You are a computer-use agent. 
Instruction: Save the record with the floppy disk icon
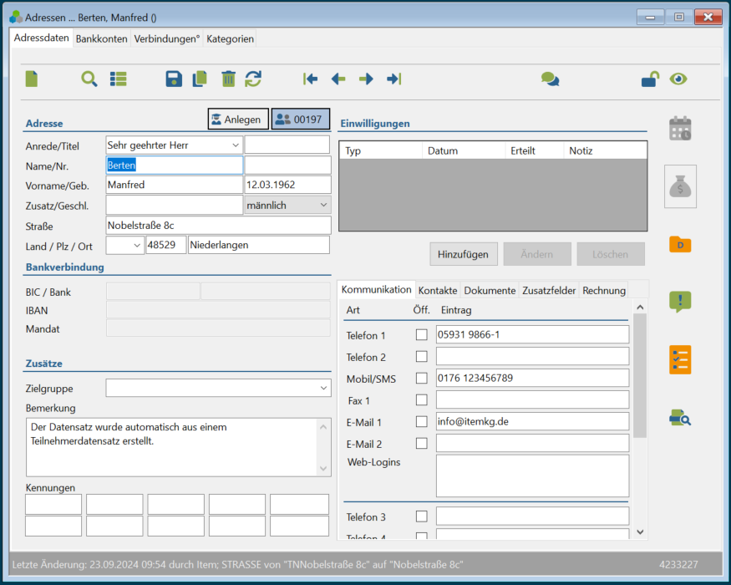pyautogui.click(x=174, y=79)
